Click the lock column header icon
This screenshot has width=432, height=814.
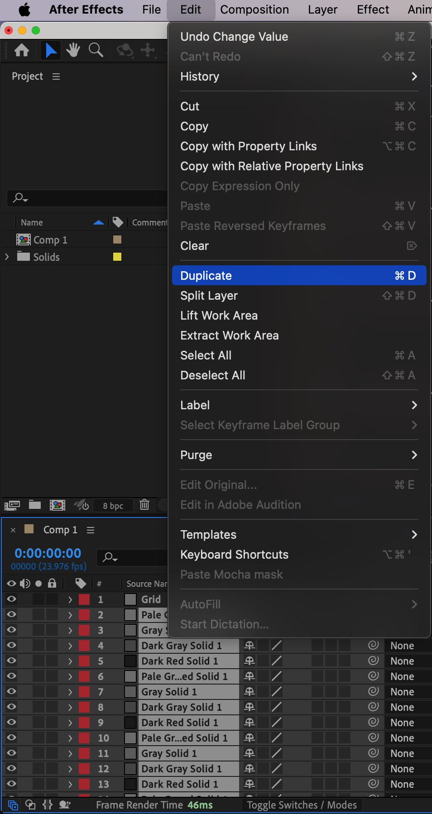52,583
